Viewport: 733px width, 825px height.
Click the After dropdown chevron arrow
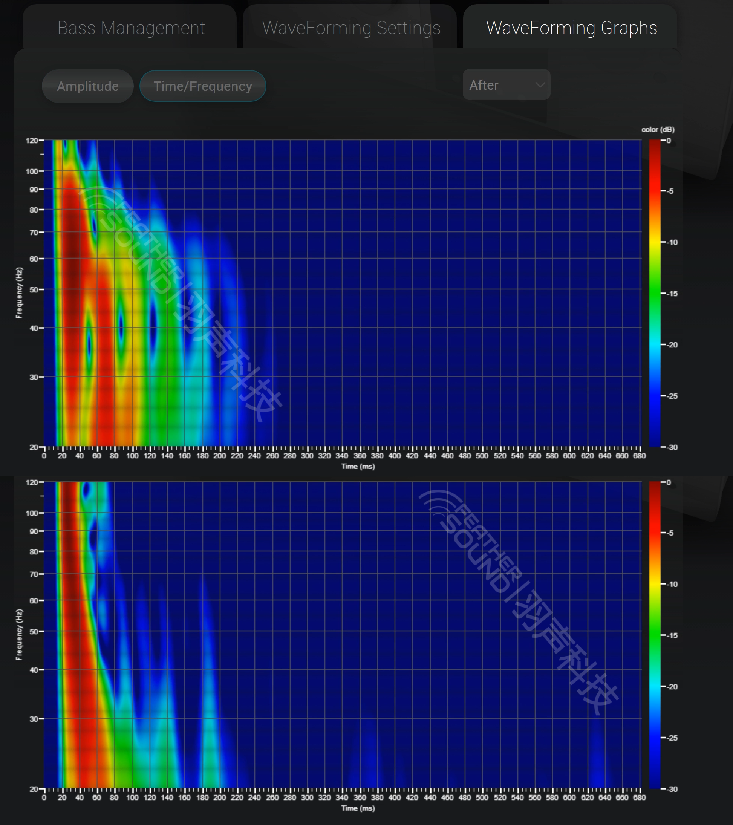tap(540, 85)
